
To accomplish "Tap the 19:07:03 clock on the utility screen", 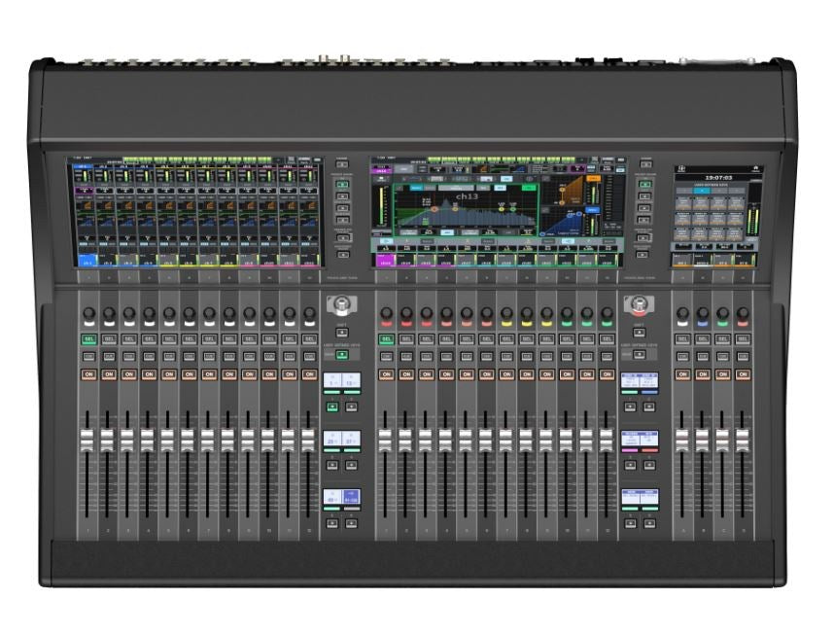I will pos(718,177).
